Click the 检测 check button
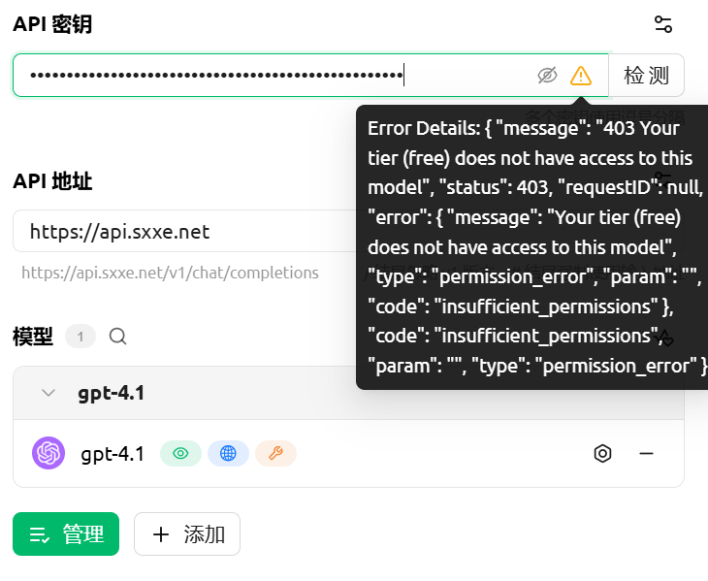708x581 pixels. (x=646, y=75)
